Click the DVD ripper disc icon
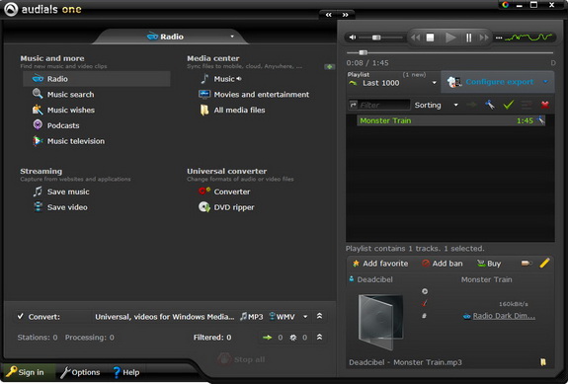568x384 pixels. 204,206
